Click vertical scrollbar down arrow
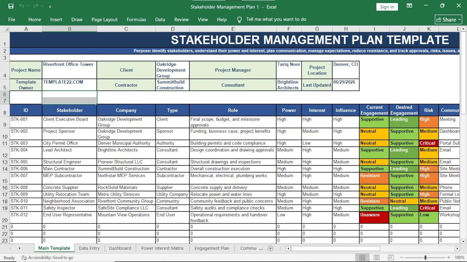Viewport: 467px width, 262px height. pos(463,241)
